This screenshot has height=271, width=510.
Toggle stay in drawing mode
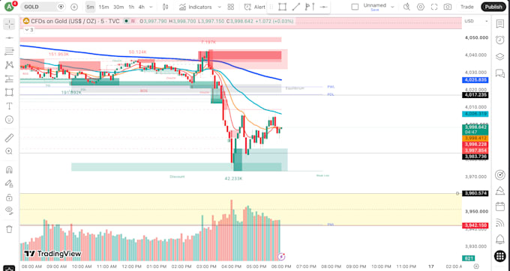[9, 183]
